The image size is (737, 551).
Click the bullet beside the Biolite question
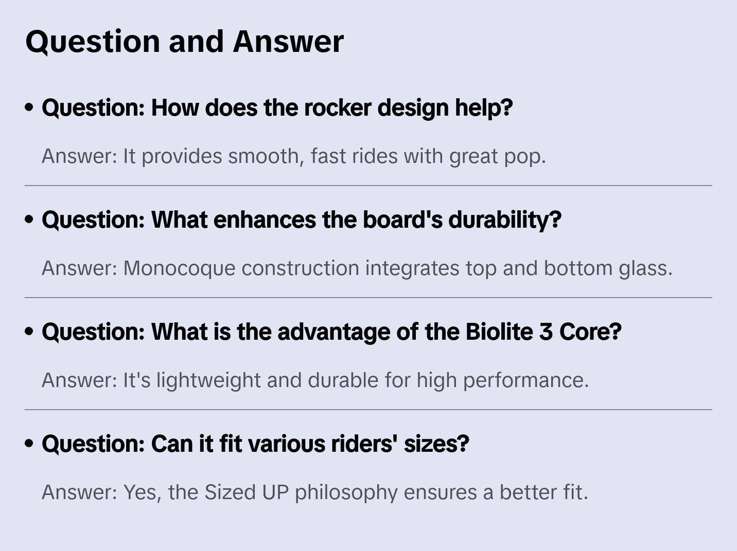[x=29, y=332]
